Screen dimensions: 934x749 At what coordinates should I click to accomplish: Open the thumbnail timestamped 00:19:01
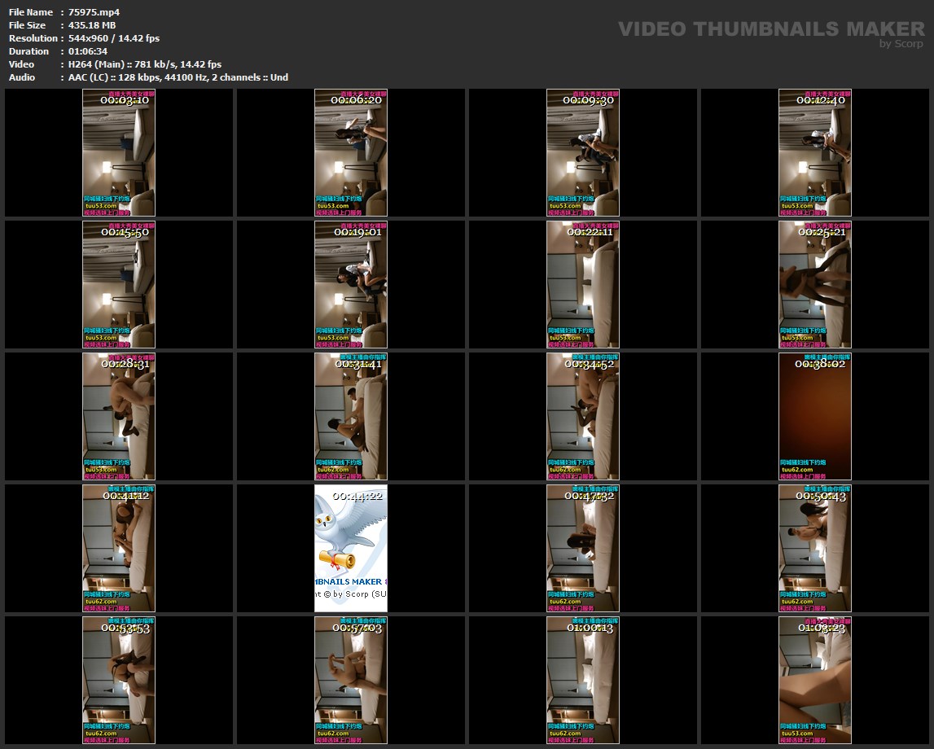pyautogui.click(x=351, y=284)
